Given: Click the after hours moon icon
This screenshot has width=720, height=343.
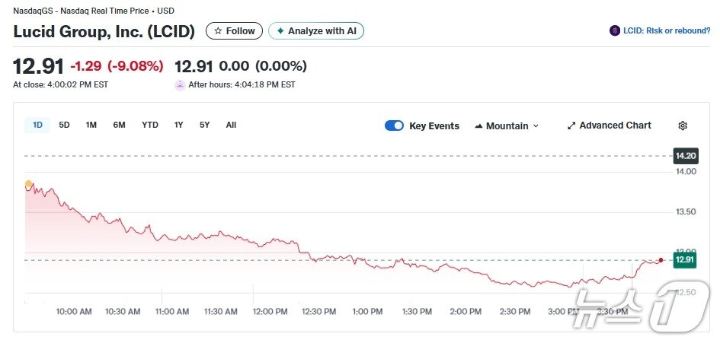Looking at the screenshot, I should [x=180, y=84].
